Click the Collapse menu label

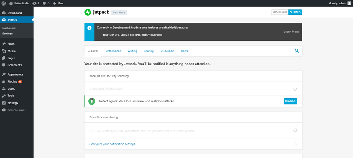17,110
